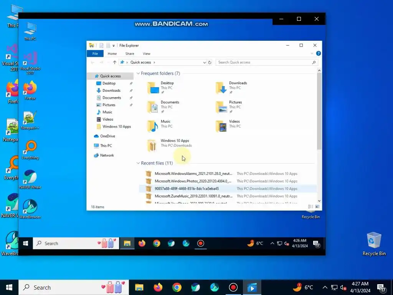Select Quick access in navigation pane

(x=110, y=76)
